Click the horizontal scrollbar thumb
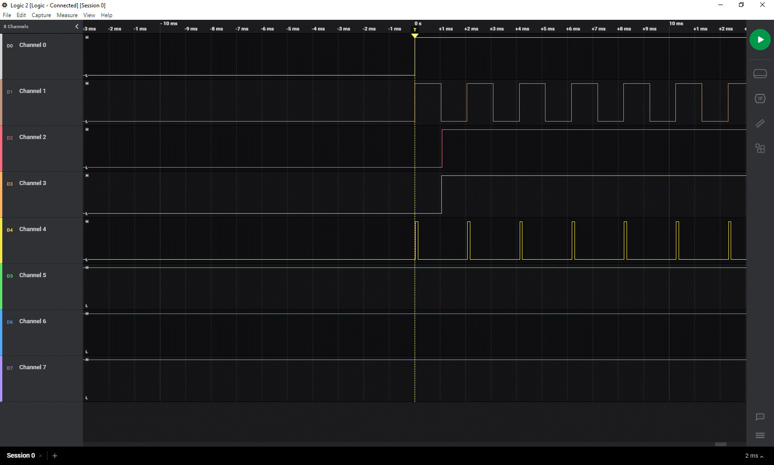Image resolution: width=774 pixels, height=465 pixels. tap(721, 444)
